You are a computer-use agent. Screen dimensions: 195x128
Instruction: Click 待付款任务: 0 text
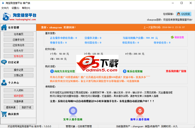[x=93, y=43]
